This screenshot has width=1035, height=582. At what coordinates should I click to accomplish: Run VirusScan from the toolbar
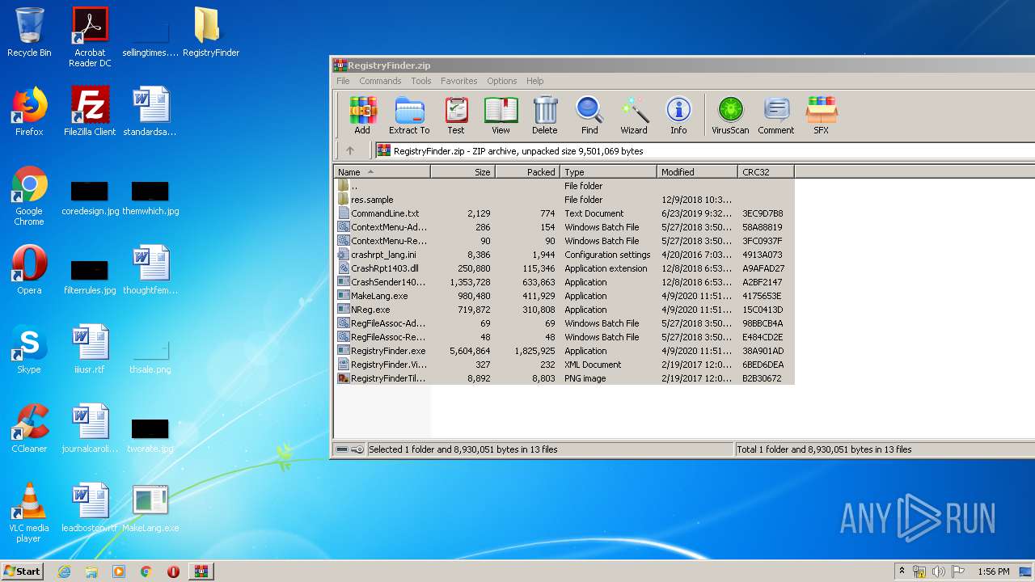point(730,116)
